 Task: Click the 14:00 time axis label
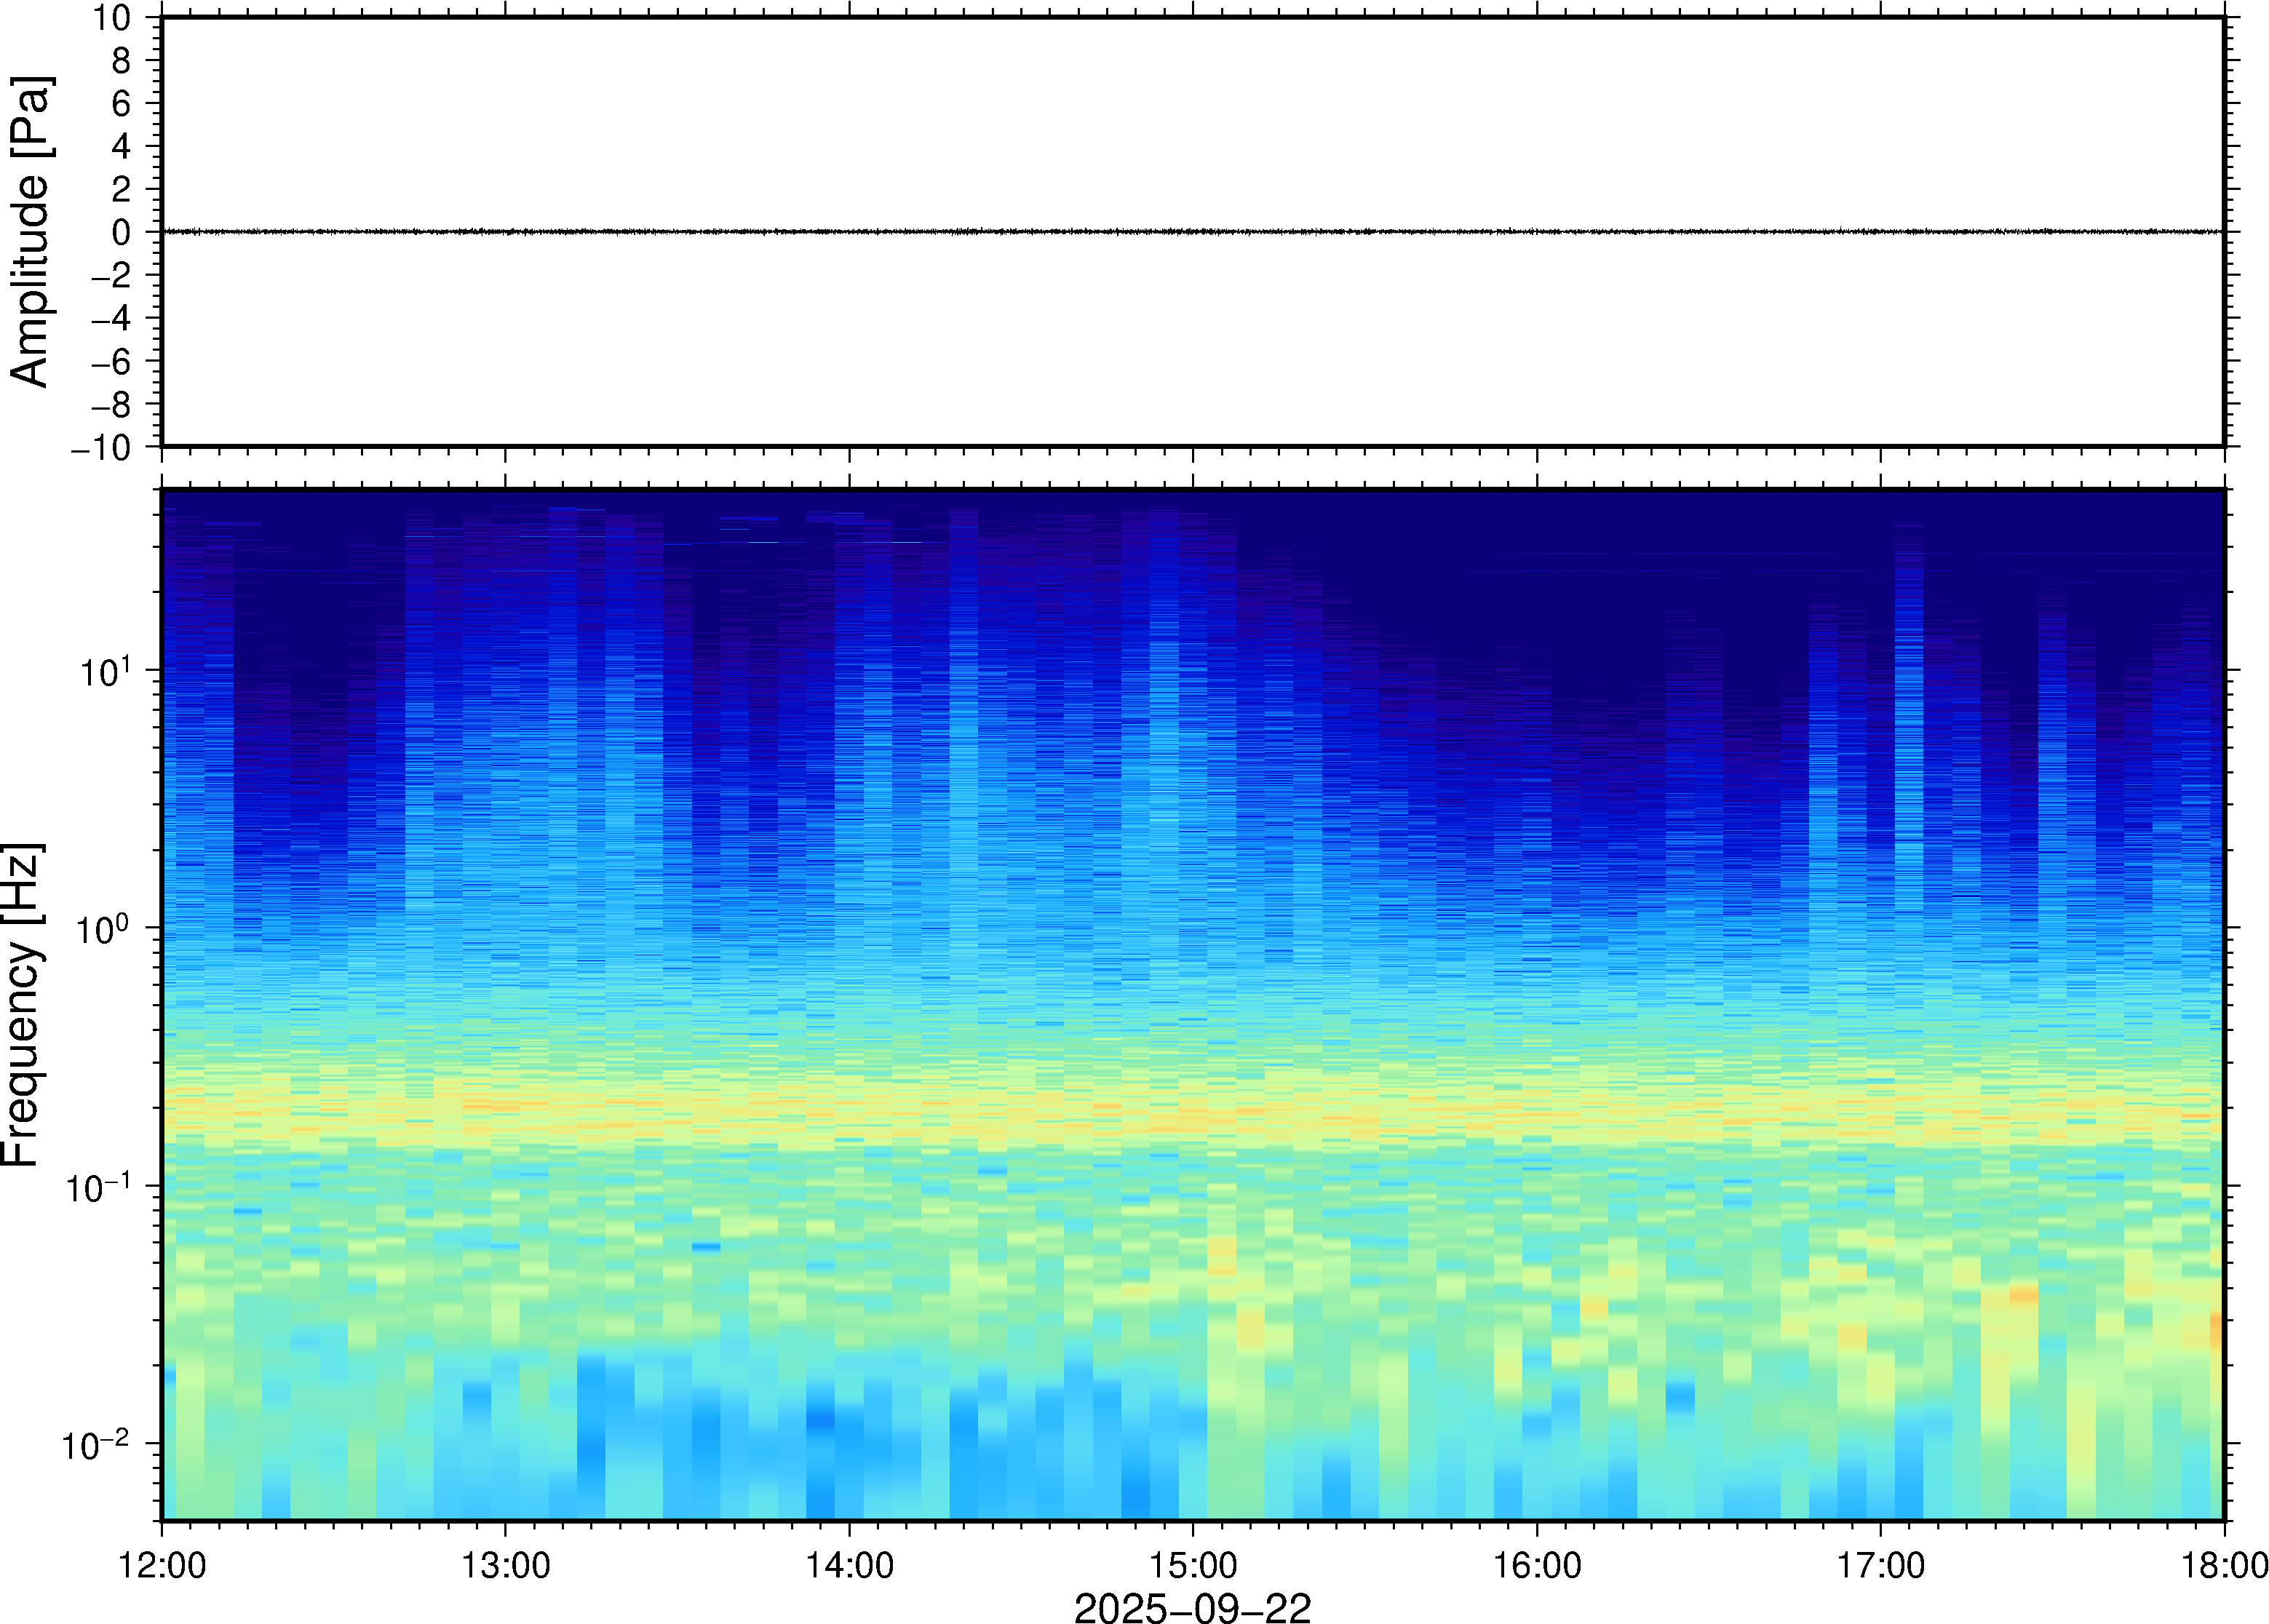(849, 1565)
